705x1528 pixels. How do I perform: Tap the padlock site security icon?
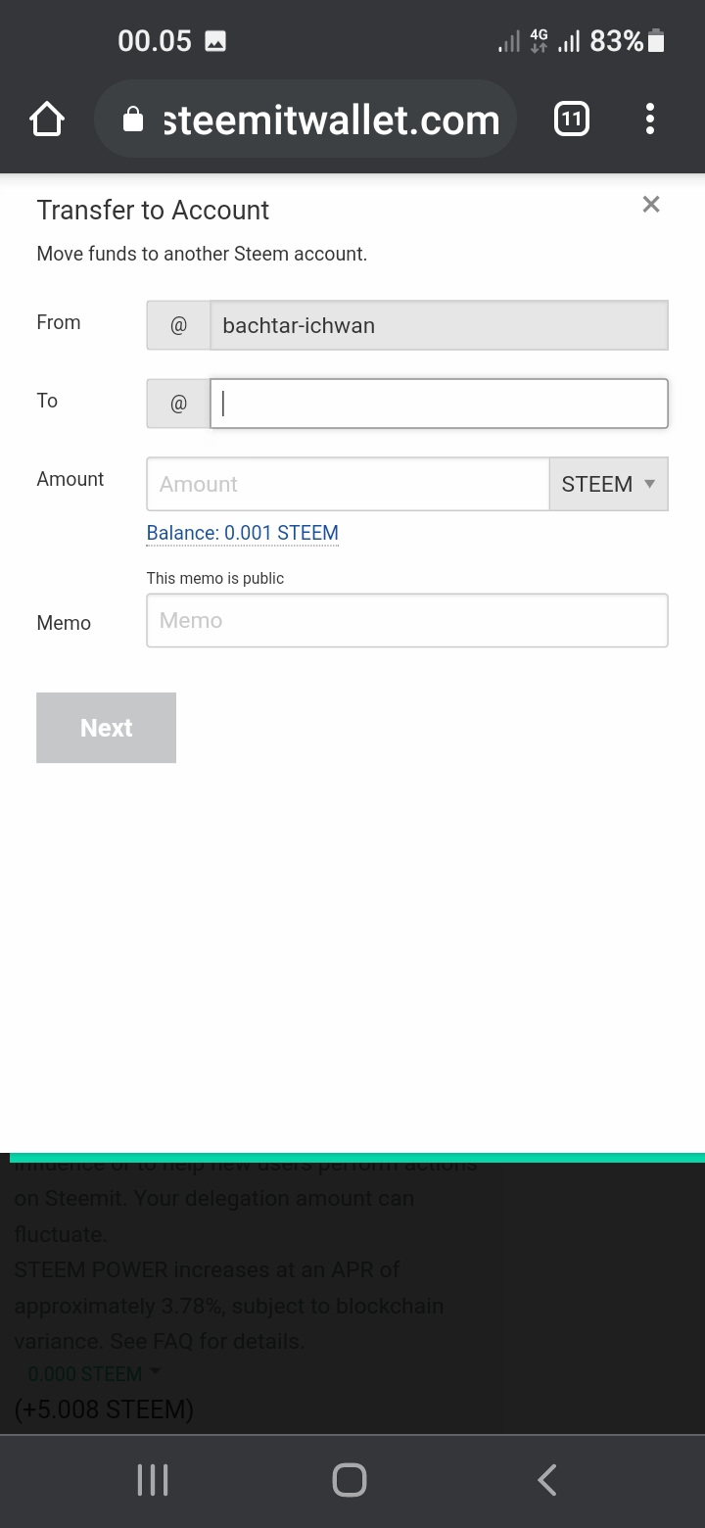(x=133, y=120)
